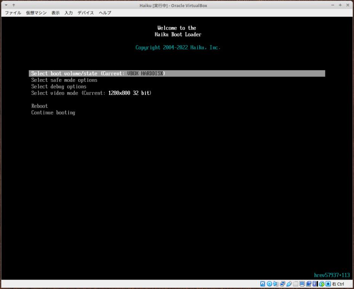Open the display settings status icon

302,284
